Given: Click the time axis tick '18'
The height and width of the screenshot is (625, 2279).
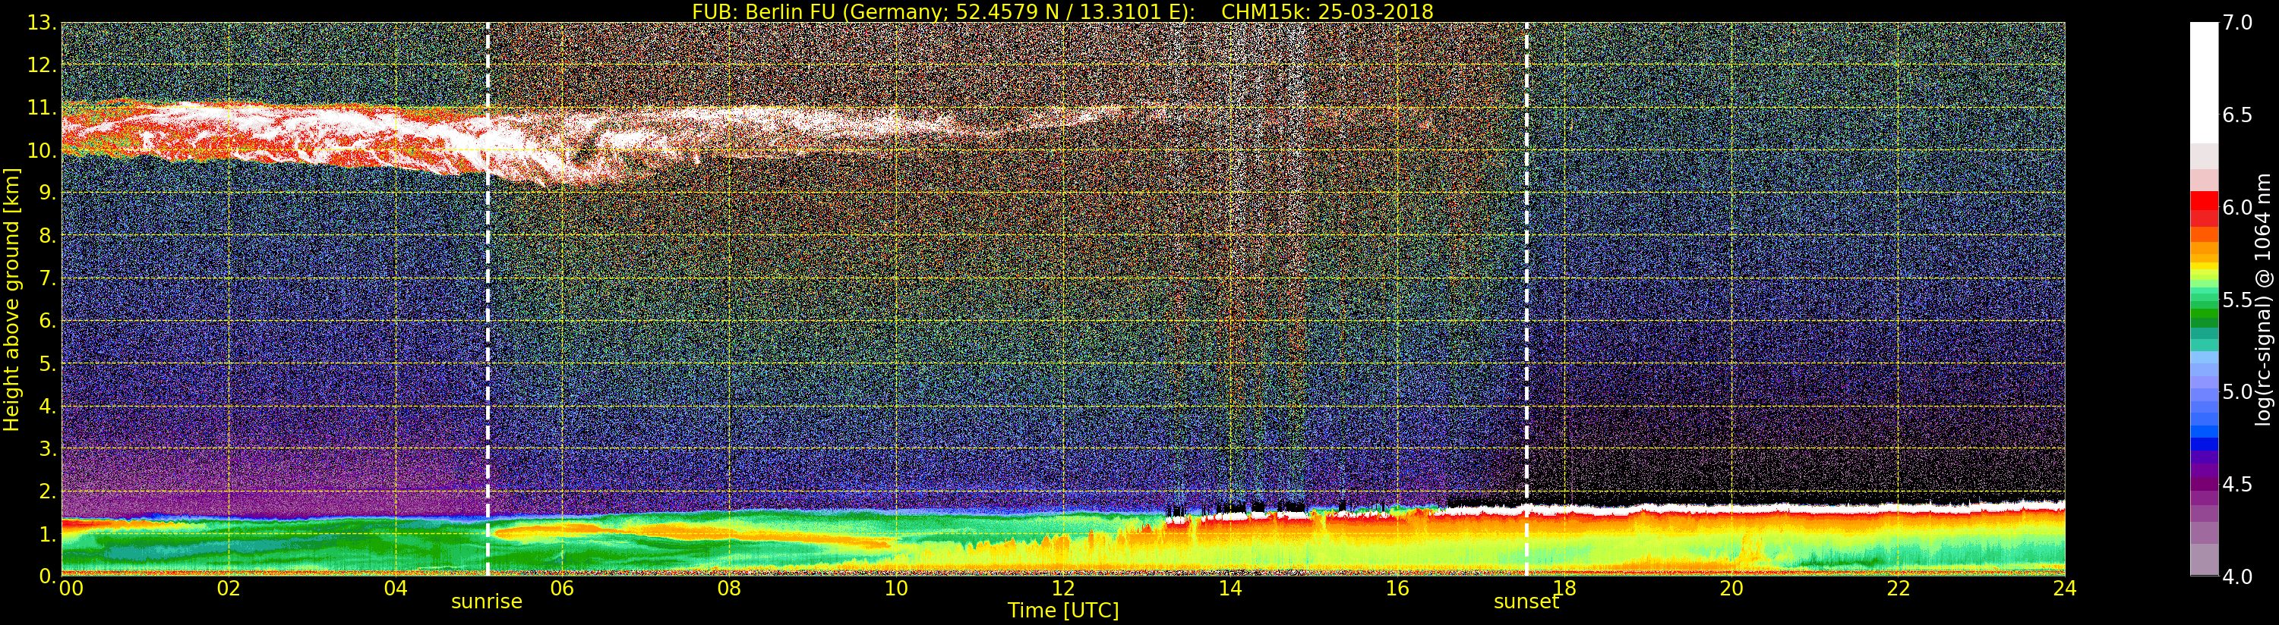Looking at the screenshot, I should point(1564,589).
